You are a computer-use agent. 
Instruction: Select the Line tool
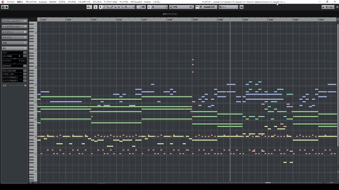tap(130, 7)
